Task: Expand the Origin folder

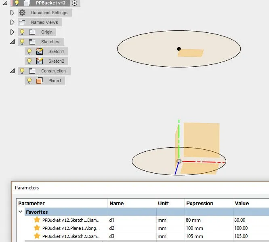Action: 12,32
